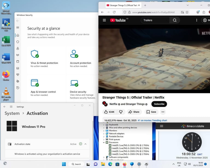Share the Stranger Things trailer

coord(134,112)
